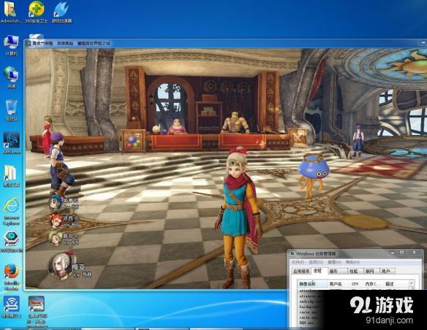Click the muscular shopkeeper behind the counter

click(235, 123)
